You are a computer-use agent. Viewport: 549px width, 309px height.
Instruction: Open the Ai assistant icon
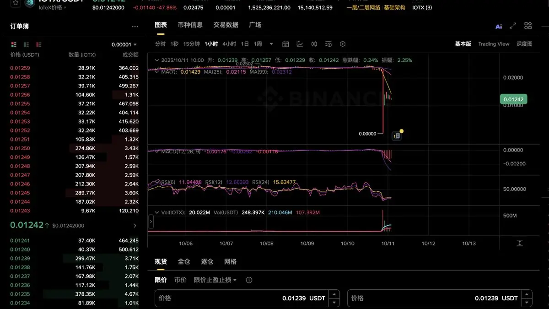pos(499,26)
